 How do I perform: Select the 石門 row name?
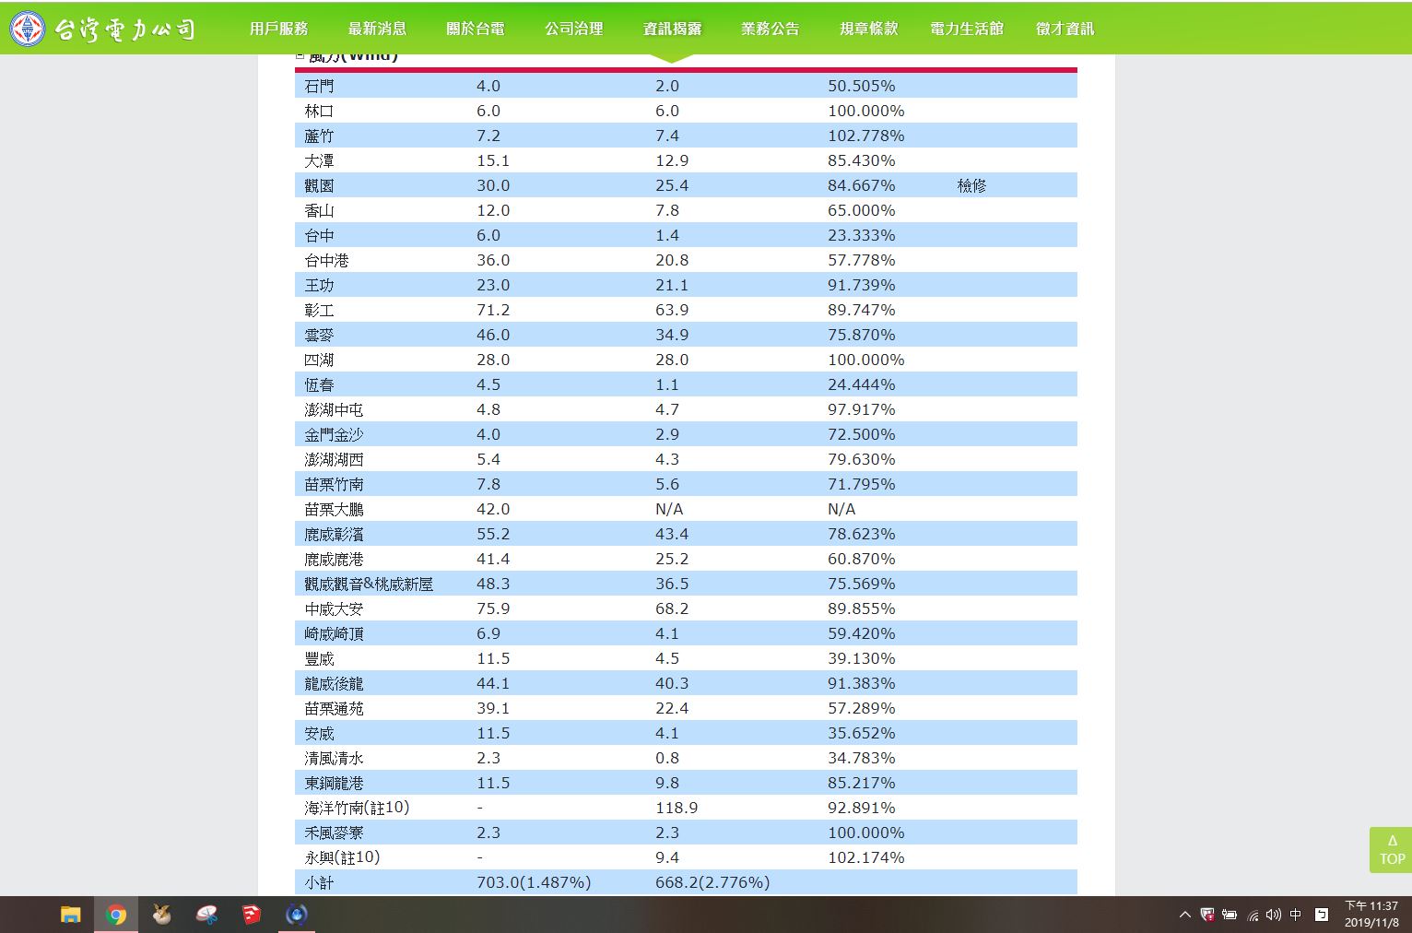click(319, 86)
